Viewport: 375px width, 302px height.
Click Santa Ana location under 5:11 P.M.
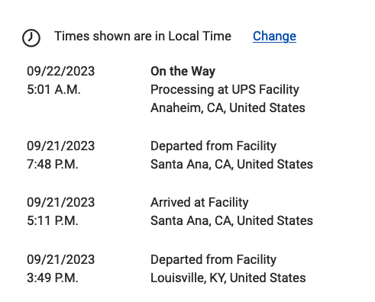231,220
